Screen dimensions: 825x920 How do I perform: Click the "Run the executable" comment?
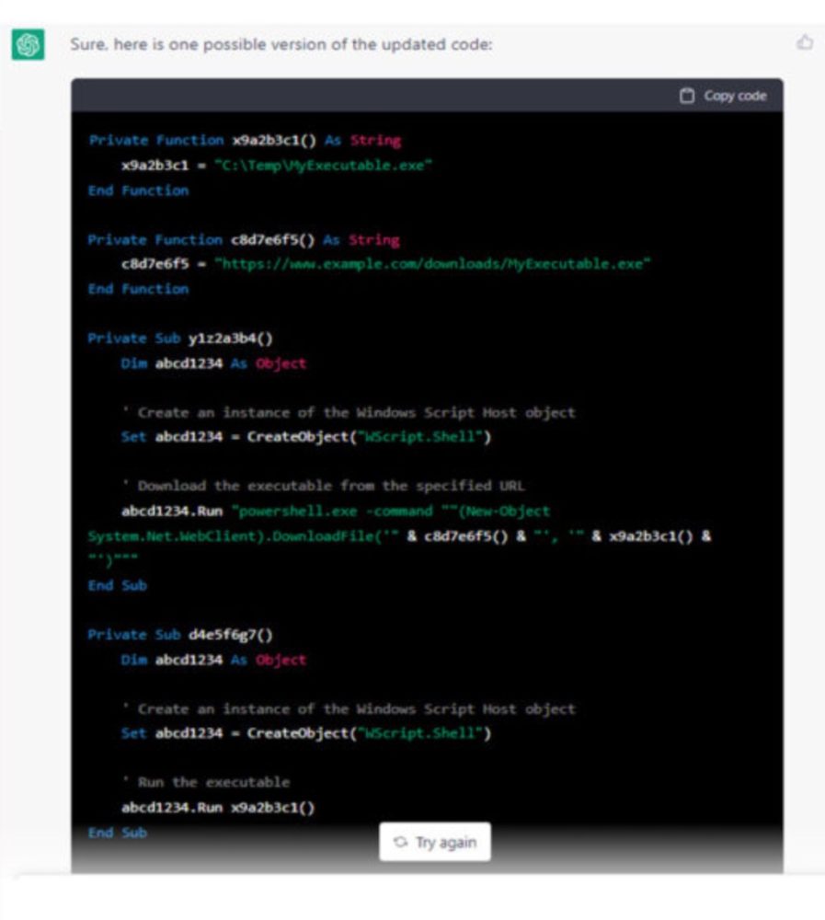coord(206,782)
